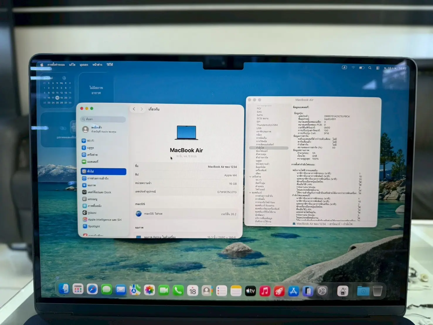Open the มุมมอง menu in menu bar
The height and width of the screenshot is (325, 433).
point(84,64)
